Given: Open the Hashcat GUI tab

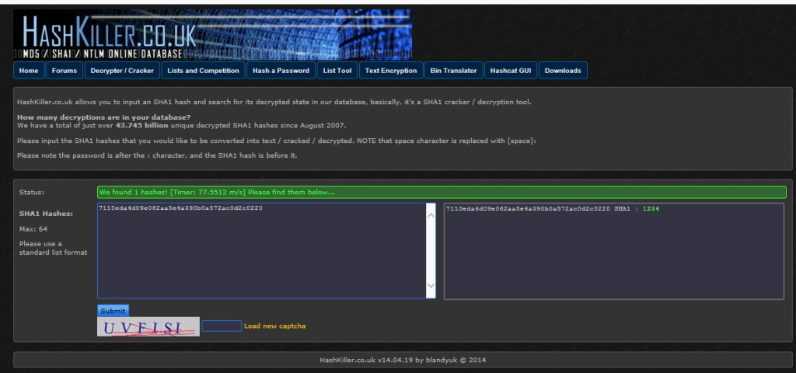Looking at the screenshot, I should click(x=511, y=71).
